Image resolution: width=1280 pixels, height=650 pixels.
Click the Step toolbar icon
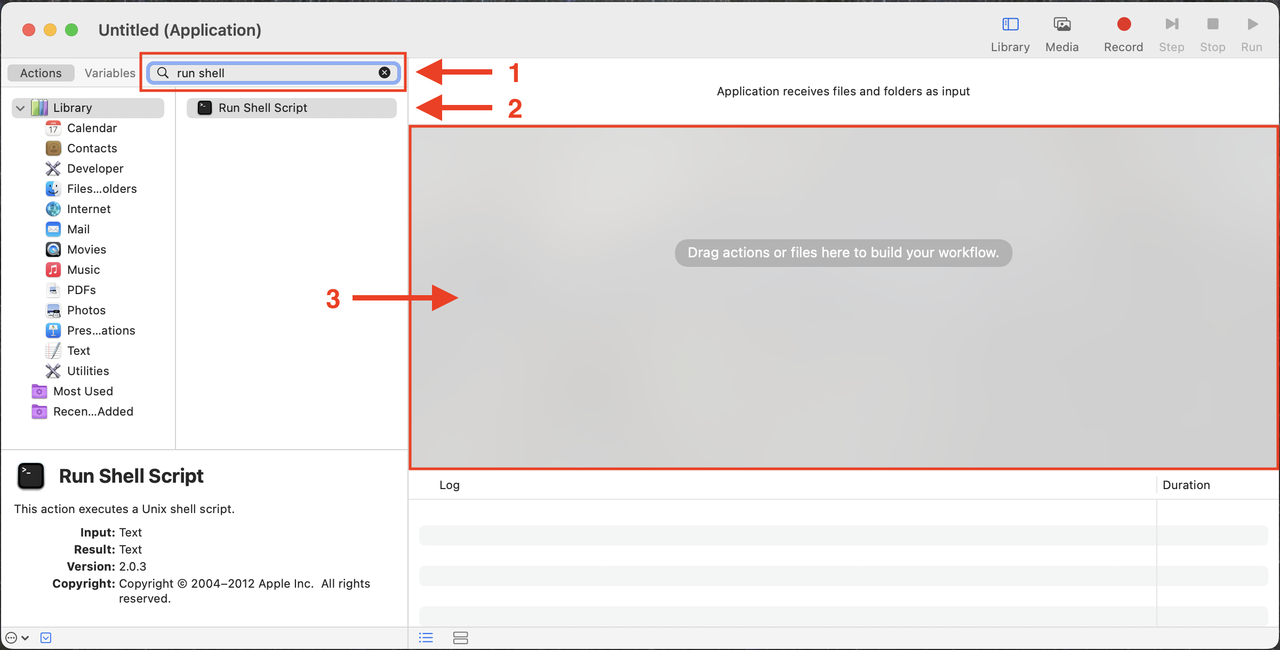[1171, 25]
